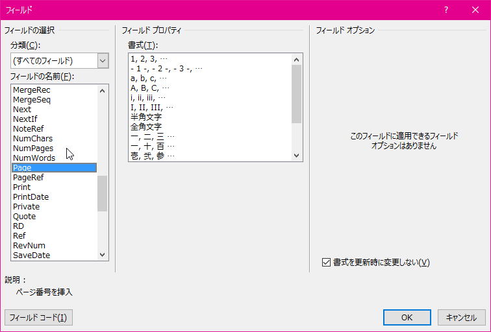Click field name list scroll-up arrow

click(103, 91)
